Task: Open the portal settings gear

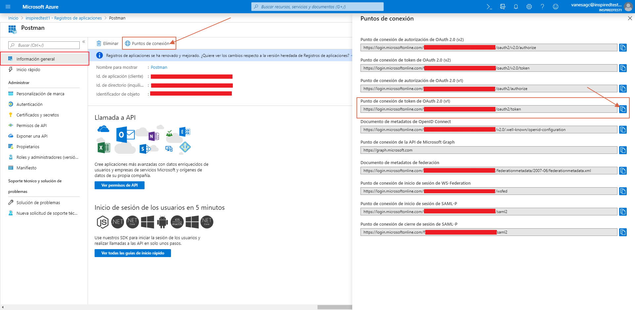Action: click(529, 7)
